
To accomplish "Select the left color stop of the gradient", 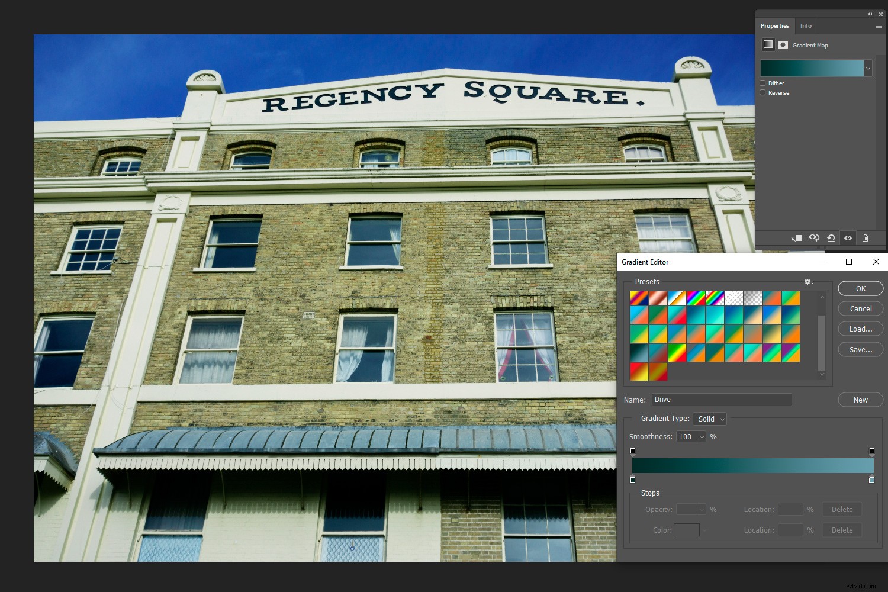I will click(632, 480).
